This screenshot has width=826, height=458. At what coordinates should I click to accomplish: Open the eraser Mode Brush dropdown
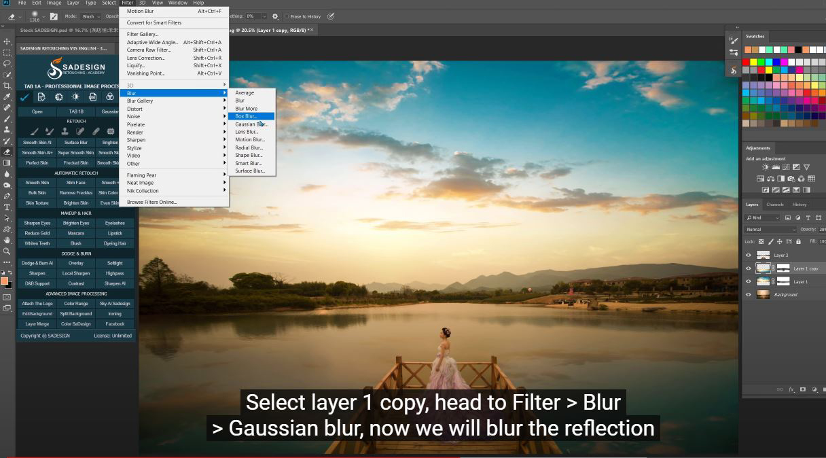point(90,16)
